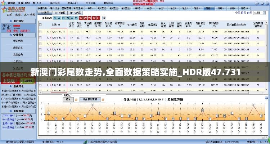Open the 新手入门 menu
270x144 pixels.
[x=72, y=3]
